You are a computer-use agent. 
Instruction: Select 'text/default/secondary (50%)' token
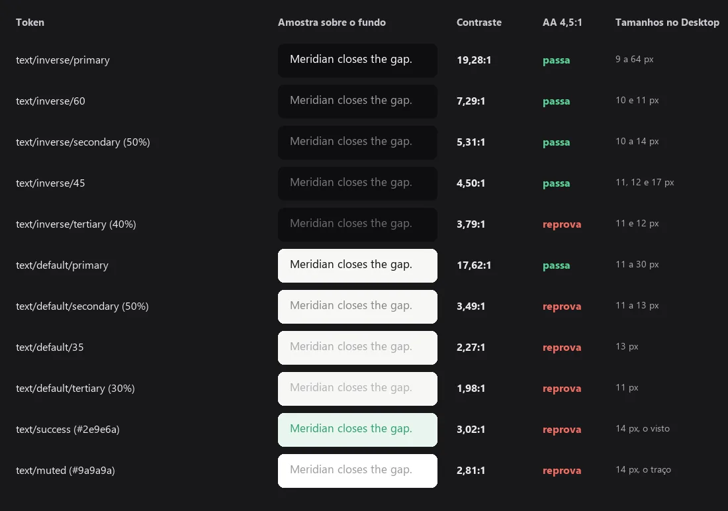82,306
